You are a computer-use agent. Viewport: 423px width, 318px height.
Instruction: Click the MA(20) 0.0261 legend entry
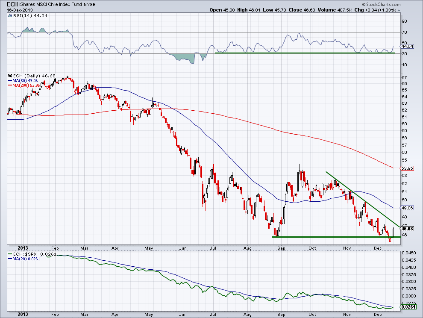point(25,258)
